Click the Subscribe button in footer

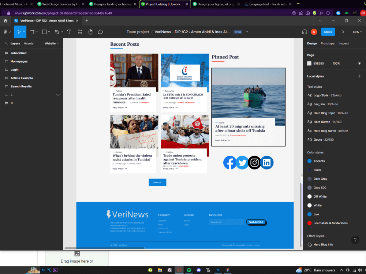pyautogui.click(x=256, y=222)
